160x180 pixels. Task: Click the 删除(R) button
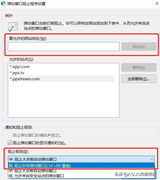coord(139,67)
